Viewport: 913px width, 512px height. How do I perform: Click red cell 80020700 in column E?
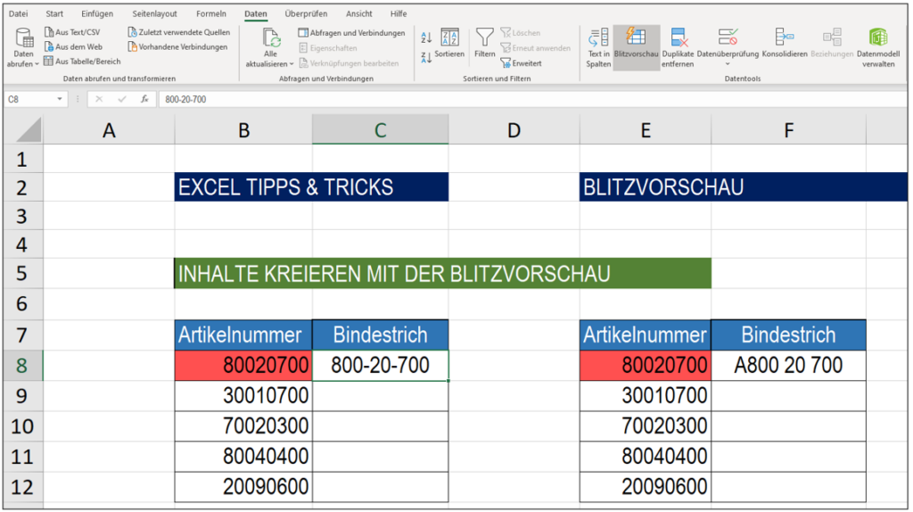646,365
